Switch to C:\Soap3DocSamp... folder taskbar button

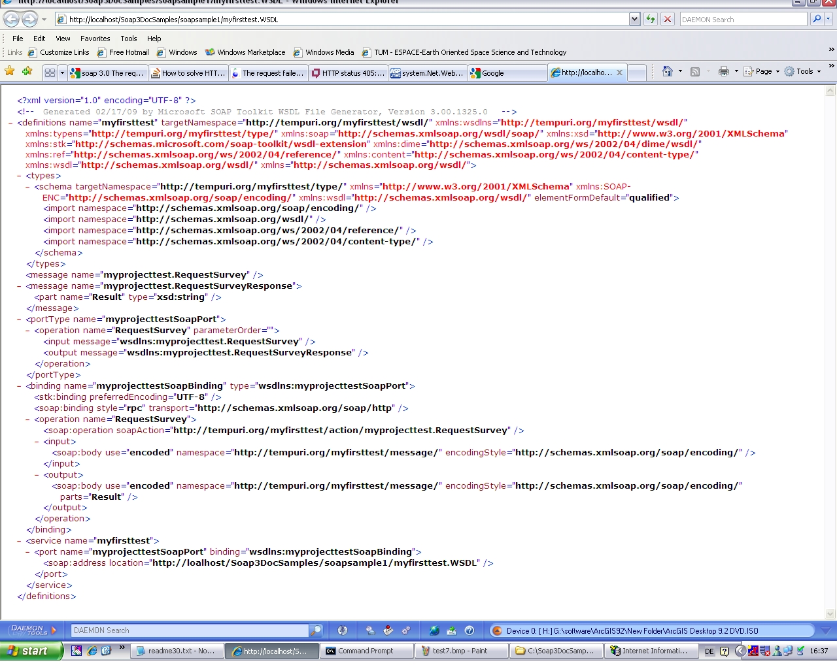coord(556,651)
